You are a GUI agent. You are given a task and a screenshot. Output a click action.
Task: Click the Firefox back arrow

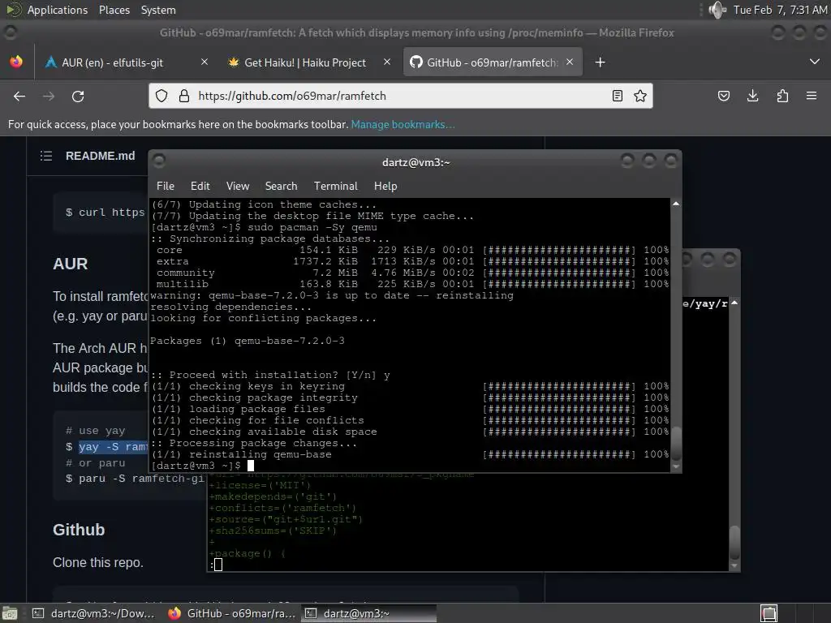tap(19, 96)
